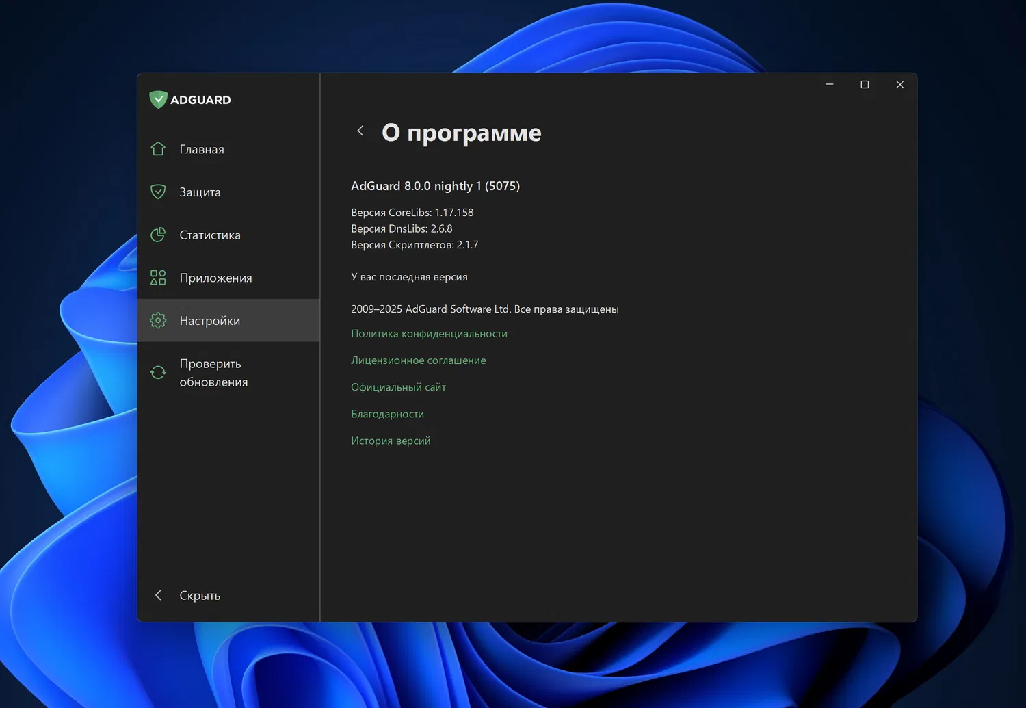Image resolution: width=1026 pixels, height=708 pixels.
Task: Click the У вас последняя версия status text
Action: click(x=409, y=277)
